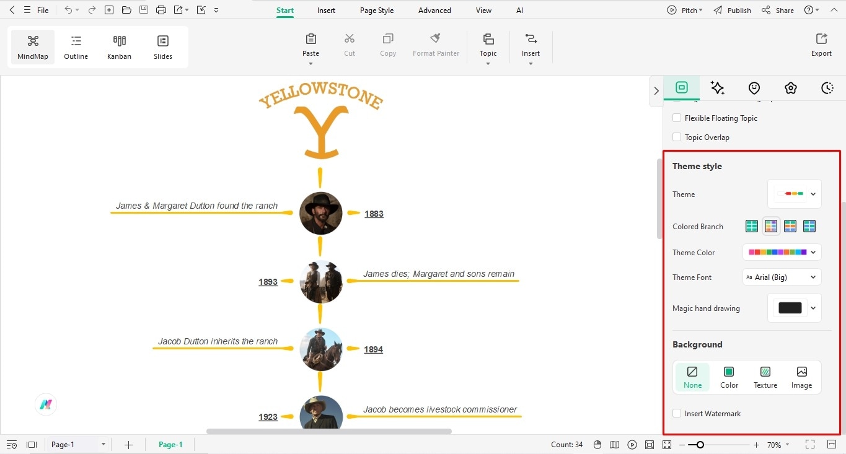The width and height of the screenshot is (846, 454).
Task: Open the Theme Color palette picker
Action: 782,252
